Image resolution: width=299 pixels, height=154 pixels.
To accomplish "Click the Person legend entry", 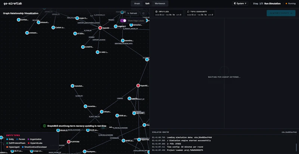I will click(x=21, y=139).
